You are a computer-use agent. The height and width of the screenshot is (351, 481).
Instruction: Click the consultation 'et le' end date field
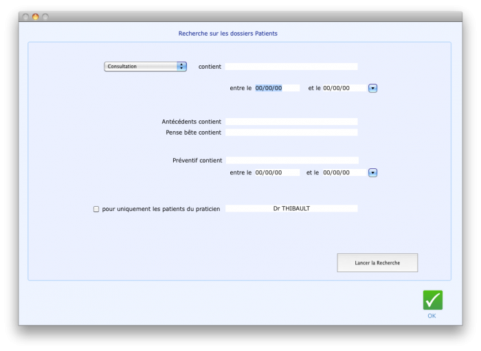click(x=344, y=88)
